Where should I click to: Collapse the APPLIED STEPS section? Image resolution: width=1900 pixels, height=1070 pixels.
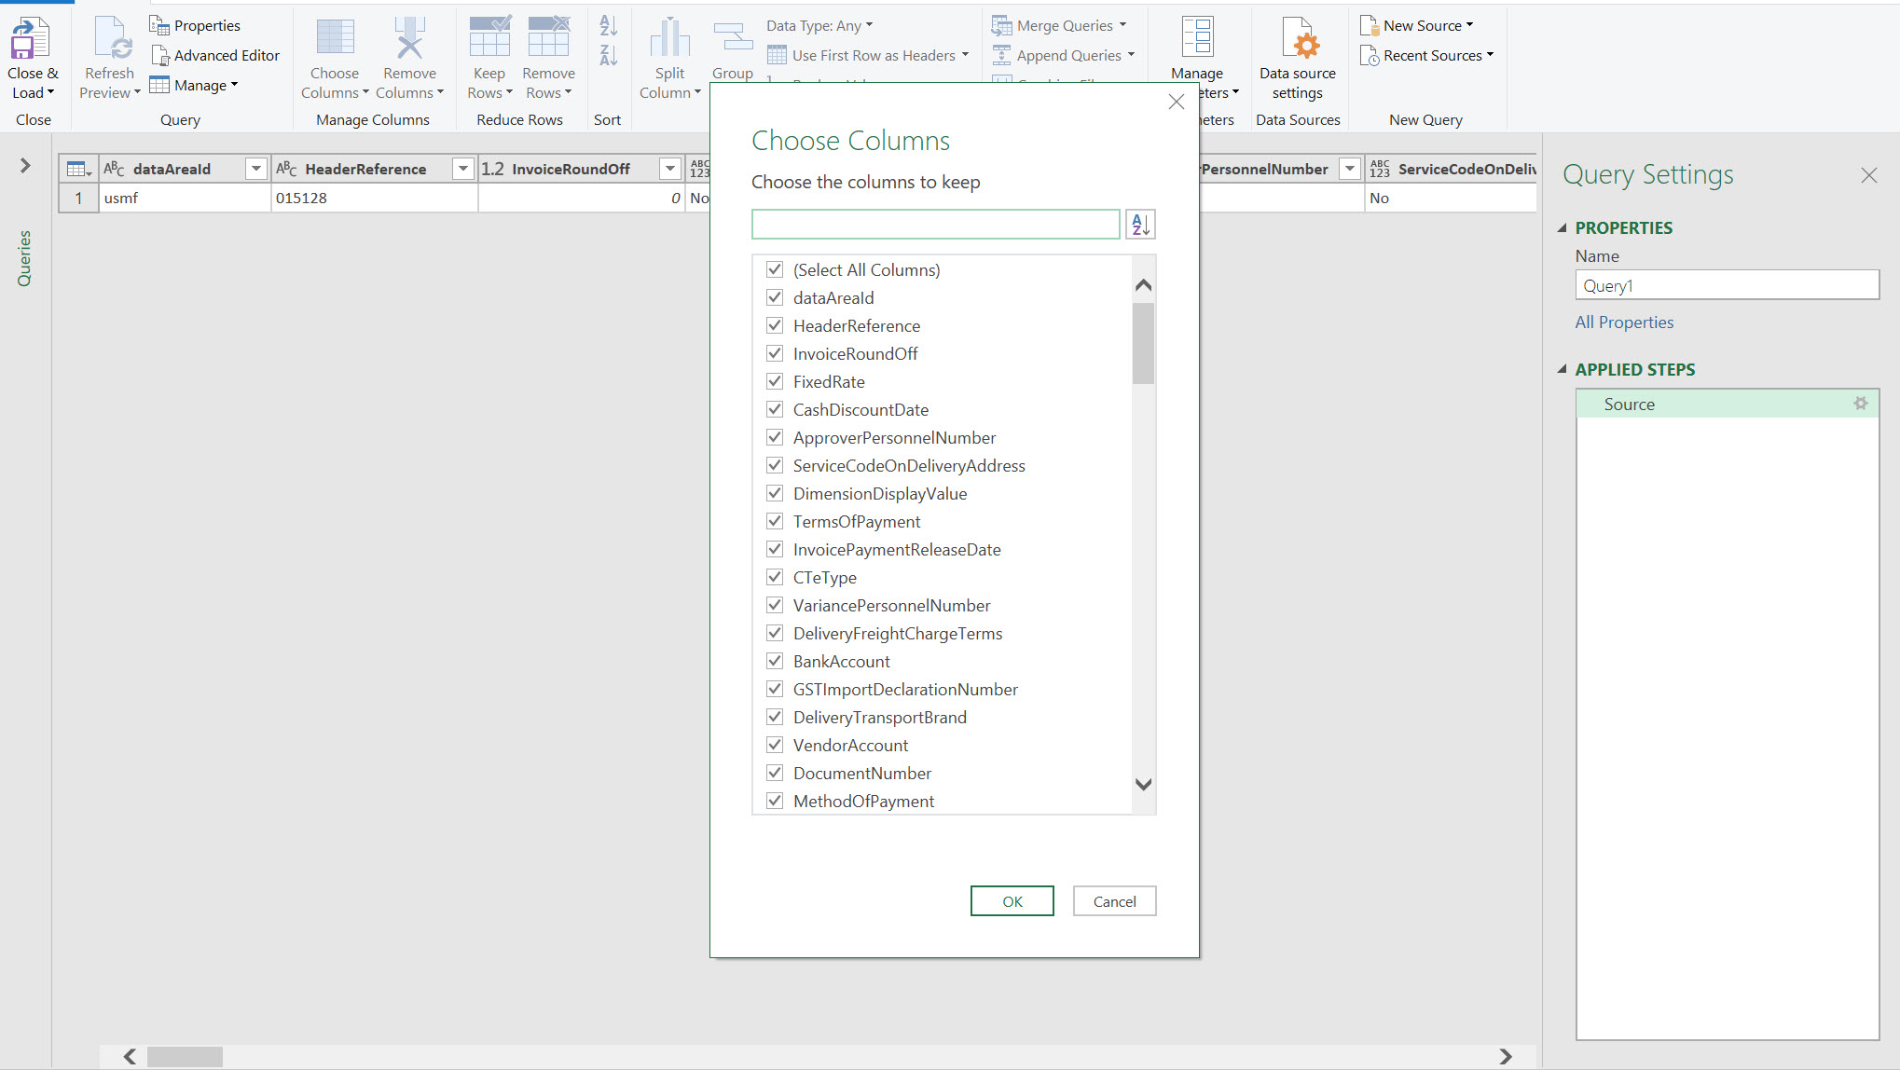click(x=1563, y=369)
